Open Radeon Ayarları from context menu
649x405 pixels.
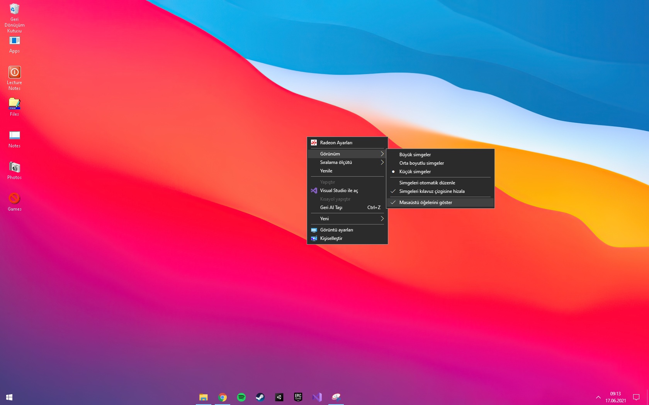[347, 143]
